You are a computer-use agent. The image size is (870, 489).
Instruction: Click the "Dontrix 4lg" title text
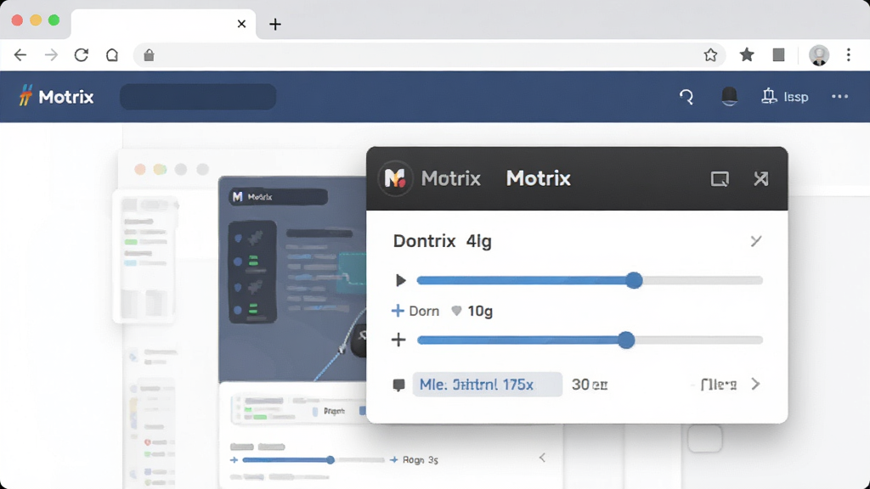442,241
